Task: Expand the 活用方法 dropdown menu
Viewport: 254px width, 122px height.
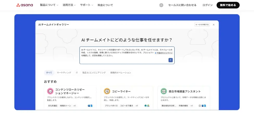Action: (69, 5)
